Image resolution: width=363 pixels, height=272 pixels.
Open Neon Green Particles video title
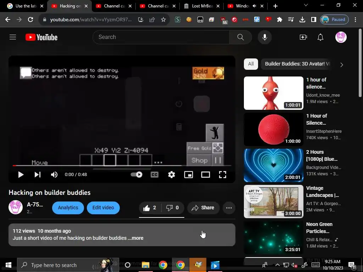[x=319, y=228]
